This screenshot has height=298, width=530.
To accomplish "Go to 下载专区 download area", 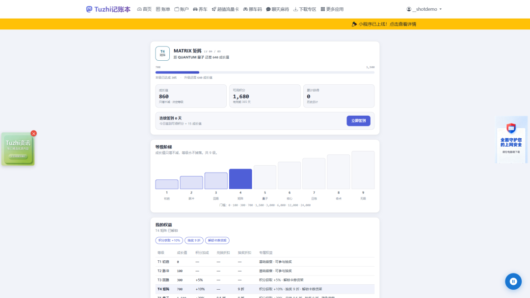I will [x=305, y=9].
